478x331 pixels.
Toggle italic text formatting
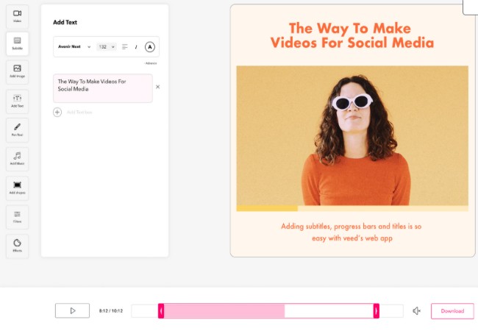tap(136, 47)
